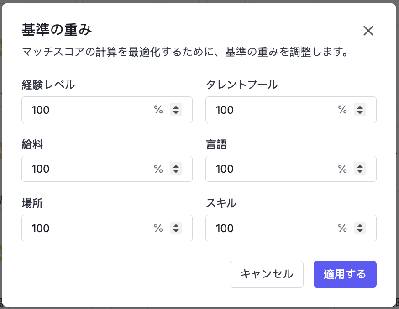
Task: Decrement the 場所 weight value
Action: point(176,231)
